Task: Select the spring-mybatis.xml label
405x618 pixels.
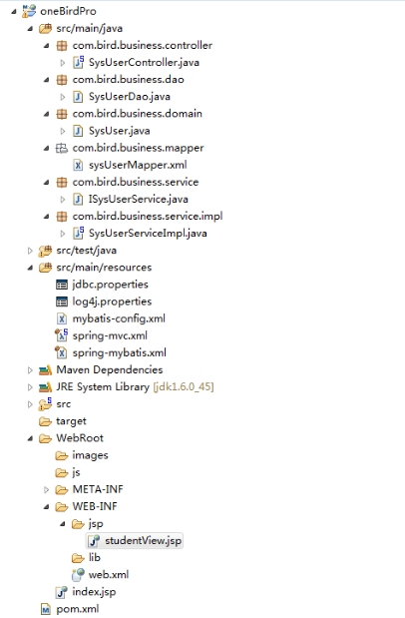Action: pos(119,352)
